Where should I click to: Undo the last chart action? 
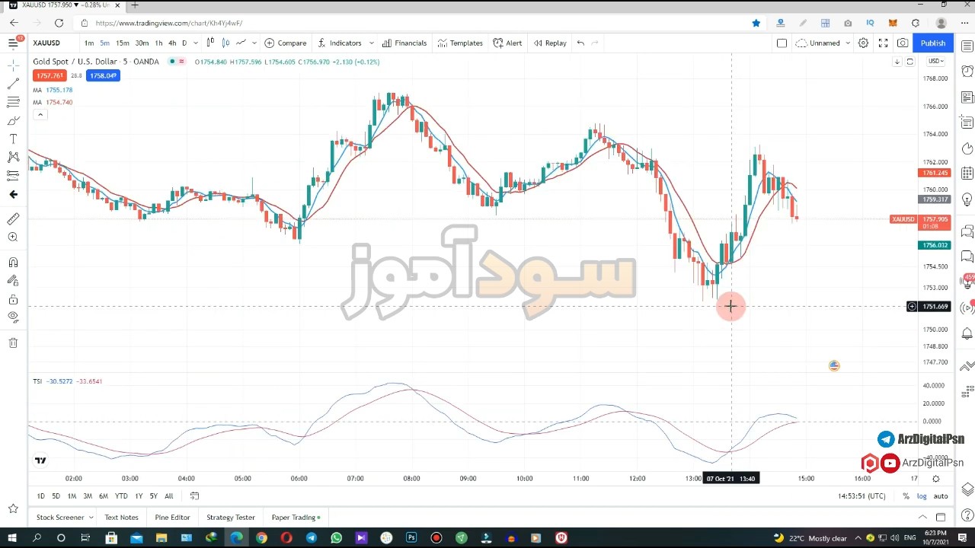pyautogui.click(x=580, y=43)
